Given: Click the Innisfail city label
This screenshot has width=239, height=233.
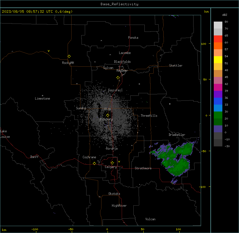Looking at the screenshot, I should (115, 90).
